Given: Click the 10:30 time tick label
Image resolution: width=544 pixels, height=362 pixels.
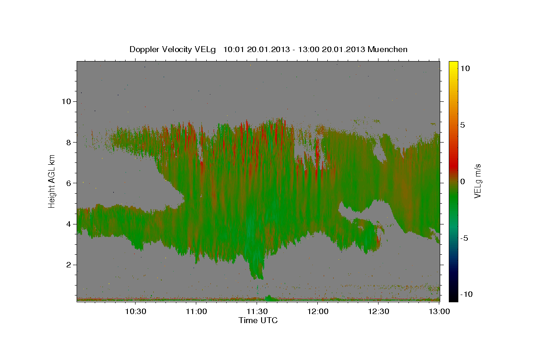Looking at the screenshot, I should point(135,312).
